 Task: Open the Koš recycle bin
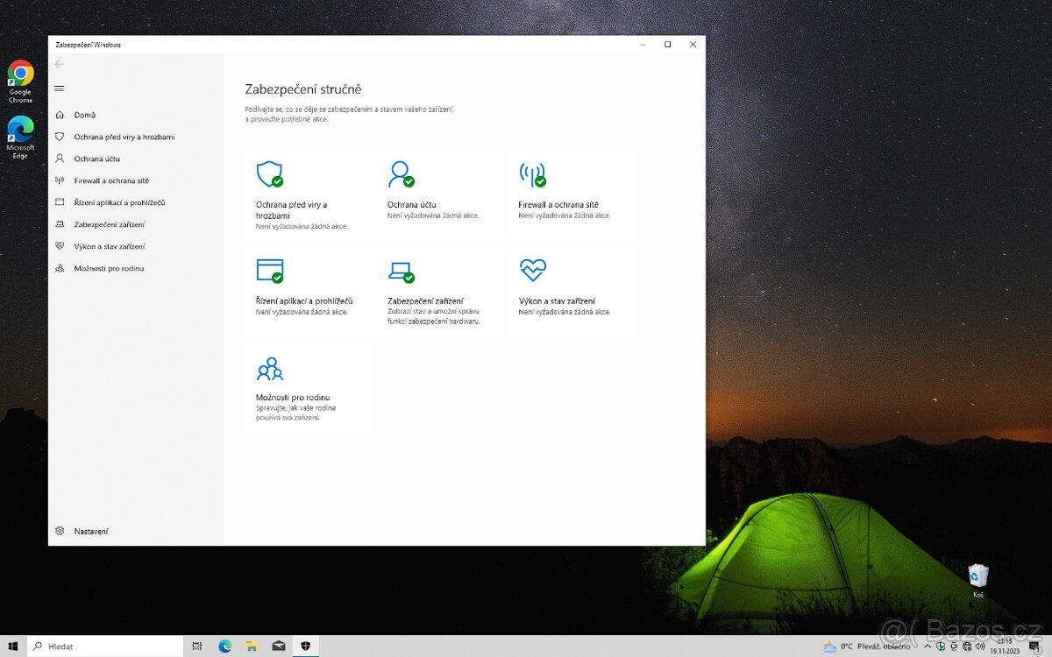click(x=977, y=576)
